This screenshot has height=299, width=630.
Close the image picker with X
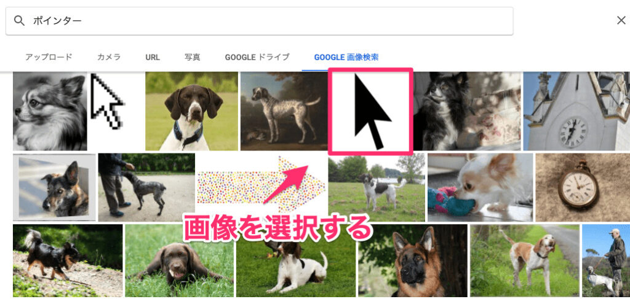coord(621,20)
